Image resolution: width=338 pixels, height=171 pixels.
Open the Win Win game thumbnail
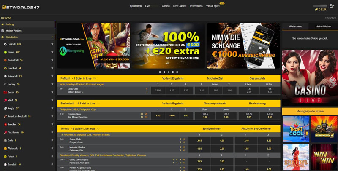click(x=324, y=157)
